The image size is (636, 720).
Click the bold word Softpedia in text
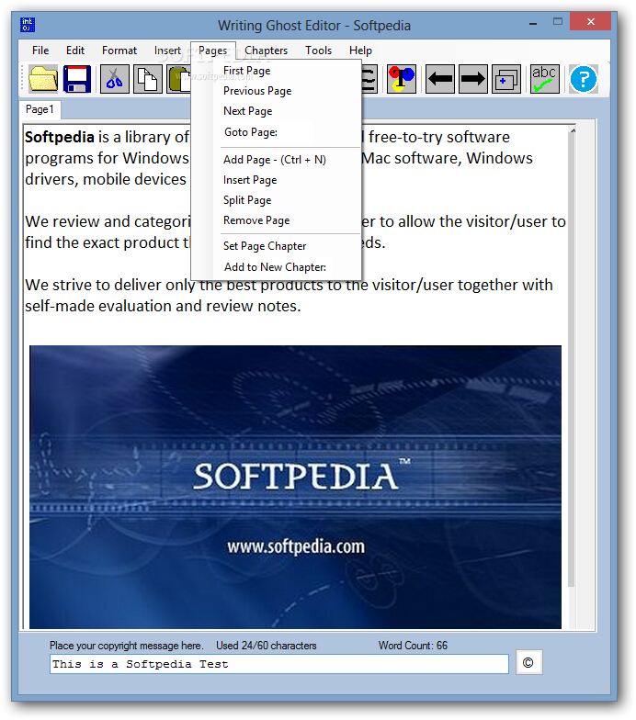click(60, 137)
